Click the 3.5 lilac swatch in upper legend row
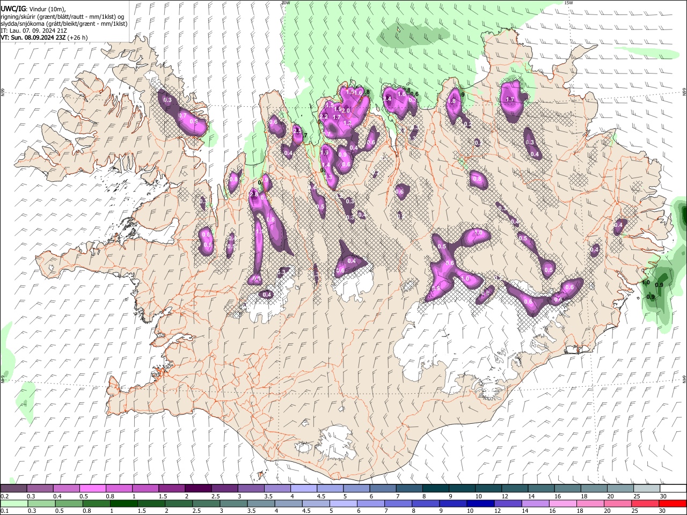Viewport: 687px width, 515px height. [x=277, y=489]
